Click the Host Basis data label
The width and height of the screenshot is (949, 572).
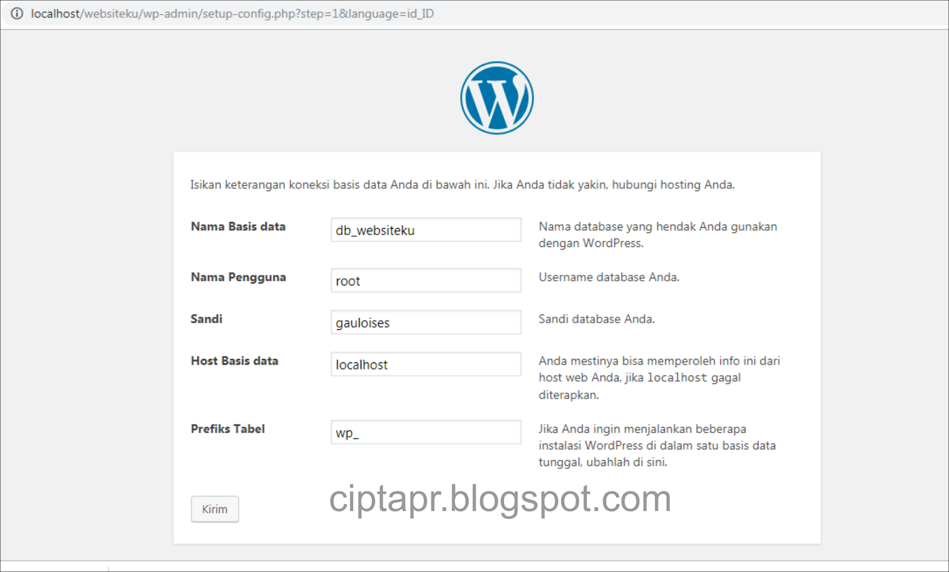[x=234, y=361]
